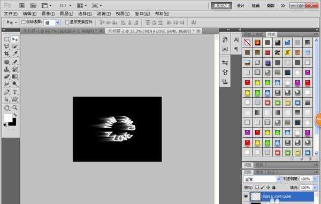
Task: Open the Character panel (A| icon)
Action: tap(236, 40)
